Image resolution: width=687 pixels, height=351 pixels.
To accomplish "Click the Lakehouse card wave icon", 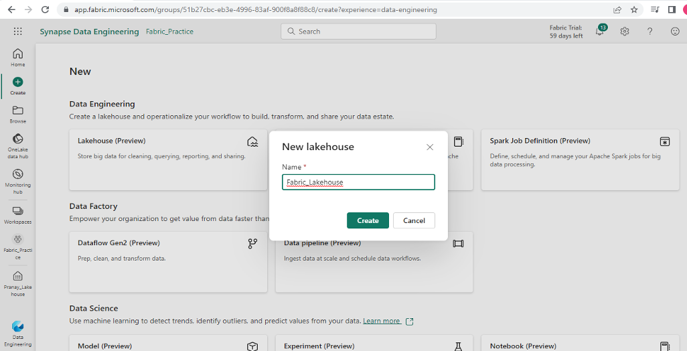I will coord(252,141).
